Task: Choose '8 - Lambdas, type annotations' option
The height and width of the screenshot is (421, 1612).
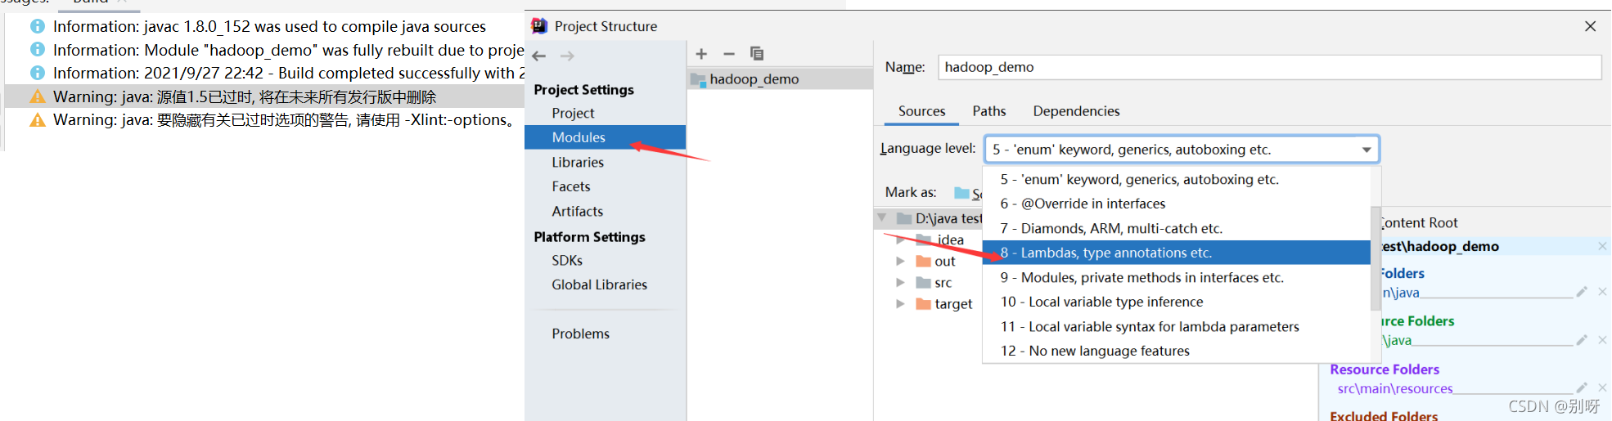Action: pyautogui.click(x=1177, y=253)
